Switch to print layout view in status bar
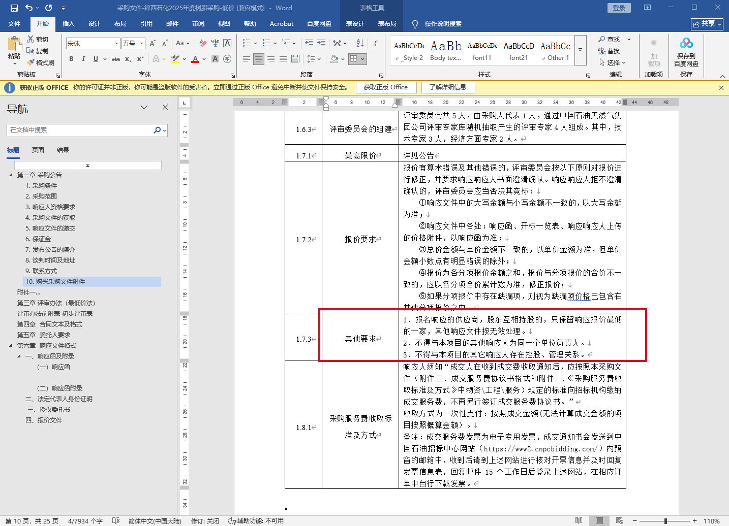 coord(599,521)
